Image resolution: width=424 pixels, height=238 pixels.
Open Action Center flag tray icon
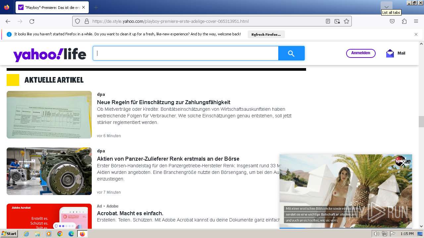tap(393, 234)
